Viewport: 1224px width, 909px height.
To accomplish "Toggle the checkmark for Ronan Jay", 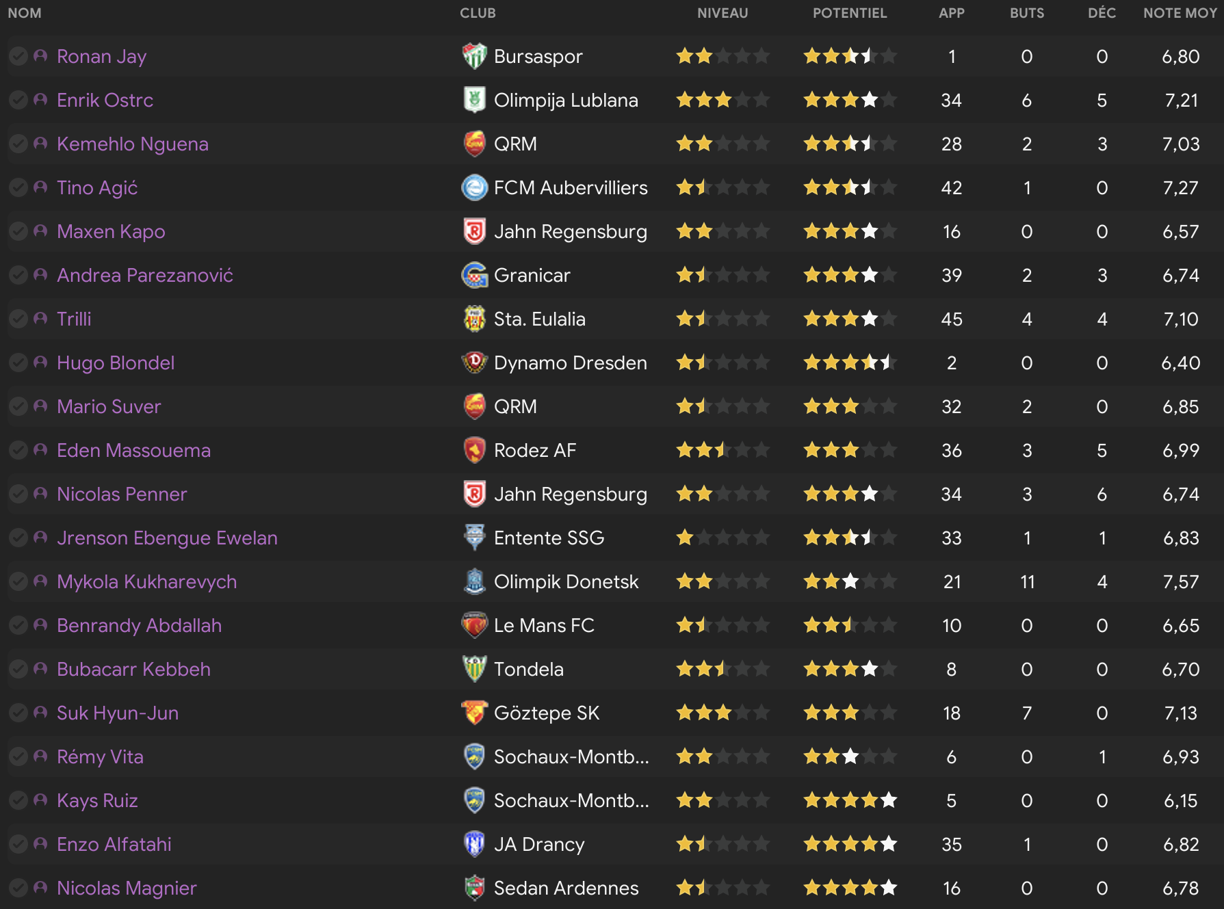I will [18, 56].
